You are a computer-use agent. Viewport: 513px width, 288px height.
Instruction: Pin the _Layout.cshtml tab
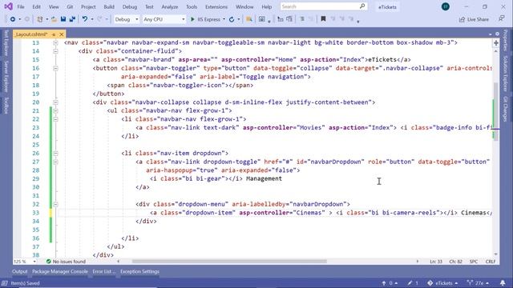click(x=54, y=34)
